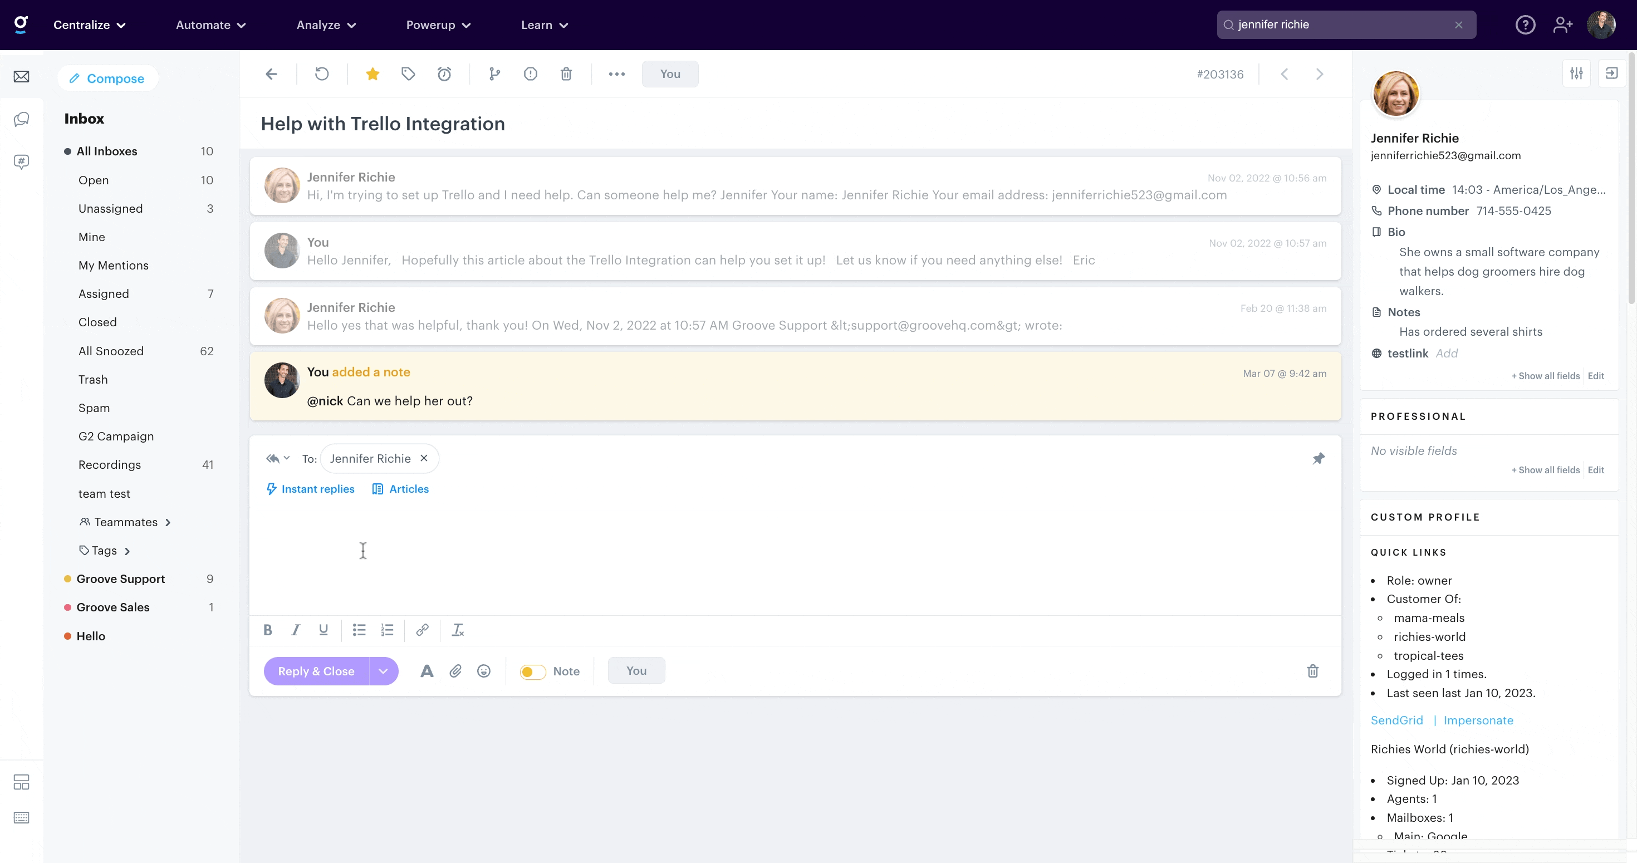Screen dimensions: 1637x863
Task: Open the user profile avatar
Action: click(x=1601, y=25)
